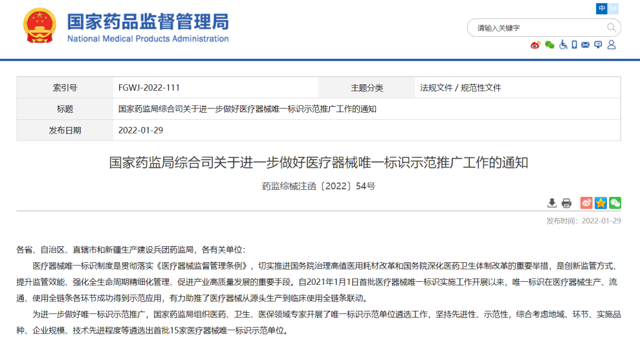Open the mobile phone version icon
Image resolution: width=640 pixels, height=340 pixels.
point(574,45)
